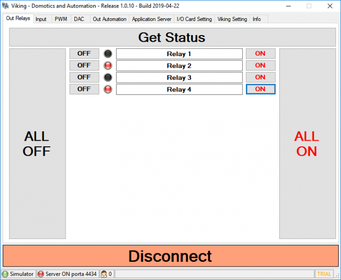Turn Relay 3 ON
341x280 pixels.
(x=260, y=77)
